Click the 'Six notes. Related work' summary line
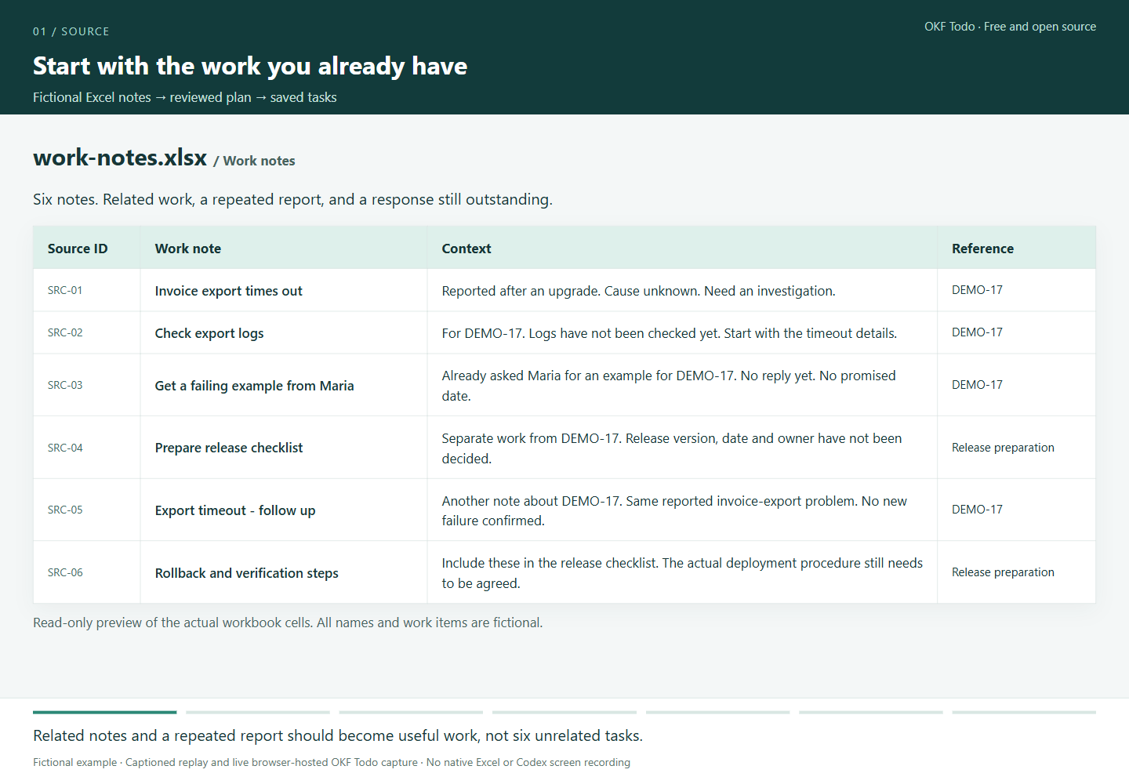Viewport: 1129px width, 784px height. coord(292,199)
